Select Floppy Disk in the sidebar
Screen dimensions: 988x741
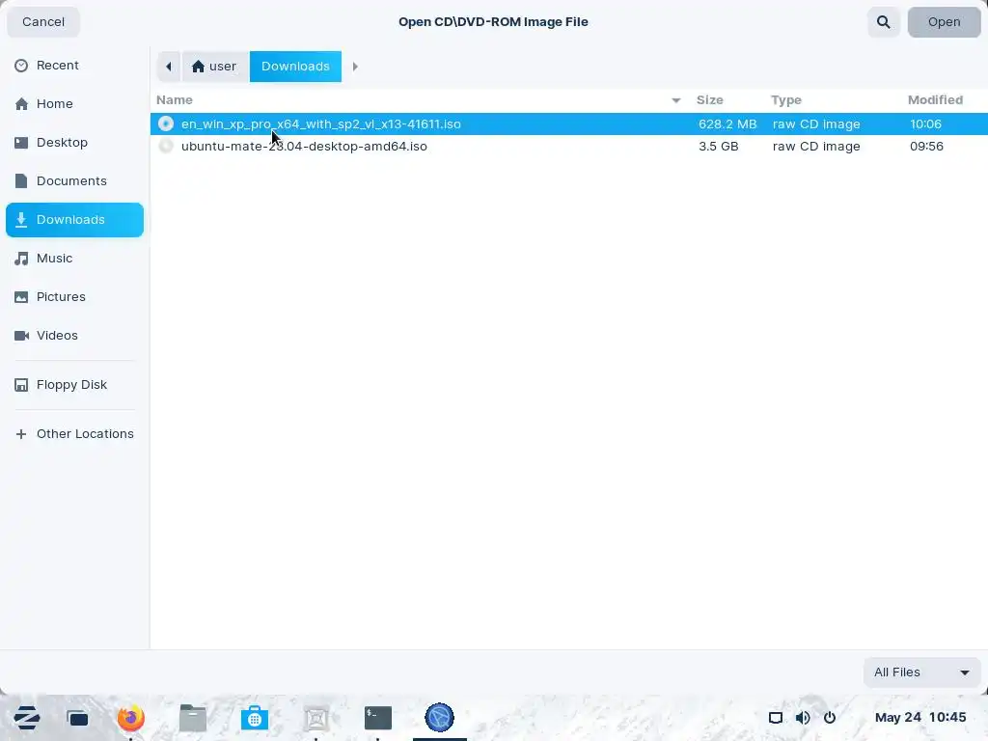pos(74,384)
